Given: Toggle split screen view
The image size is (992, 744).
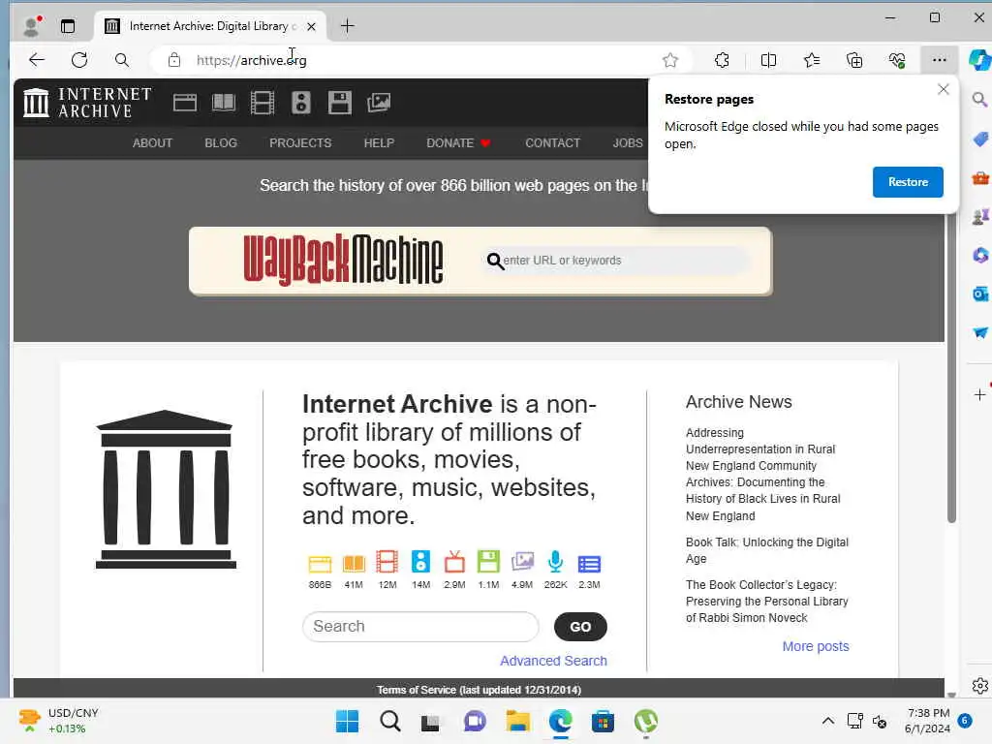Looking at the screenshot, I should pyautogui.click(x=768, y=60).
